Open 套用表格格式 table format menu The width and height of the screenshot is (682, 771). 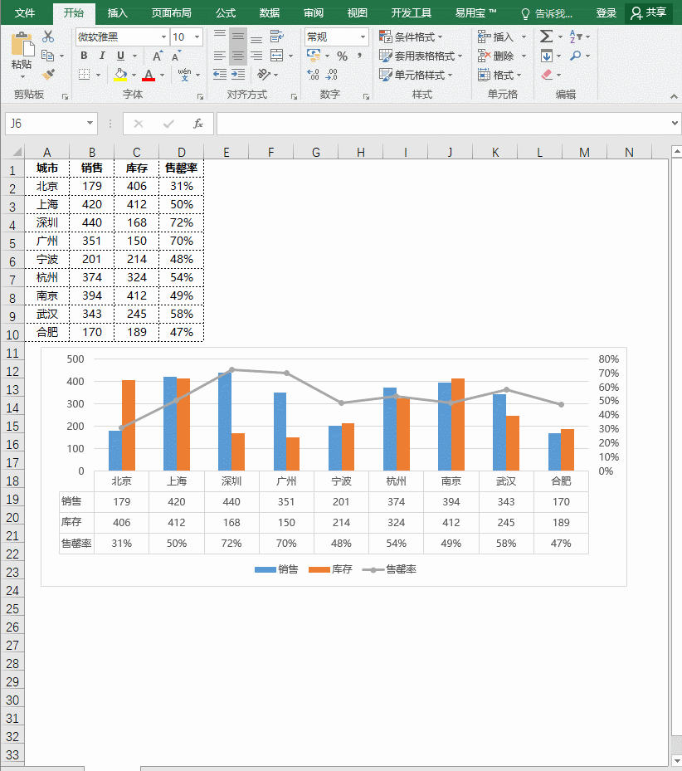click(421, 56)
